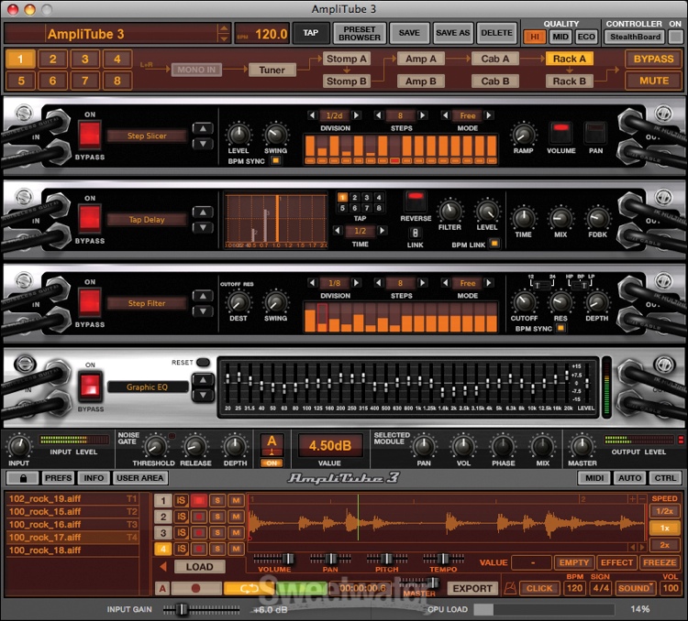Click the metronome icon beside CLICK
Viewport: 688px width, 621px height.
coord(509,588)
